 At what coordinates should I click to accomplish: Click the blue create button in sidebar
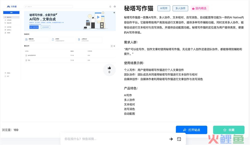coord(11,12)
